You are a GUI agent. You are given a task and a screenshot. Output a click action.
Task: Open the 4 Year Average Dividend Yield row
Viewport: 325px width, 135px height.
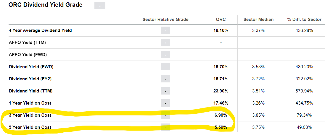tap(40, 30)
